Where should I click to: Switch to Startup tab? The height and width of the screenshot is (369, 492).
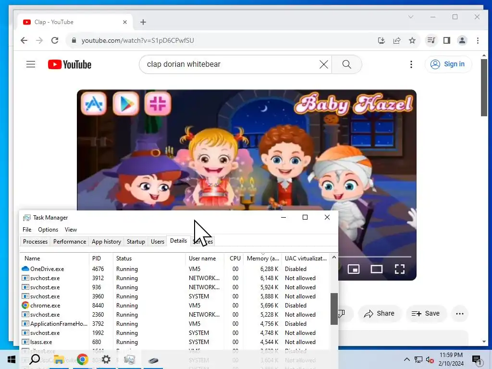tap(136, 242)
